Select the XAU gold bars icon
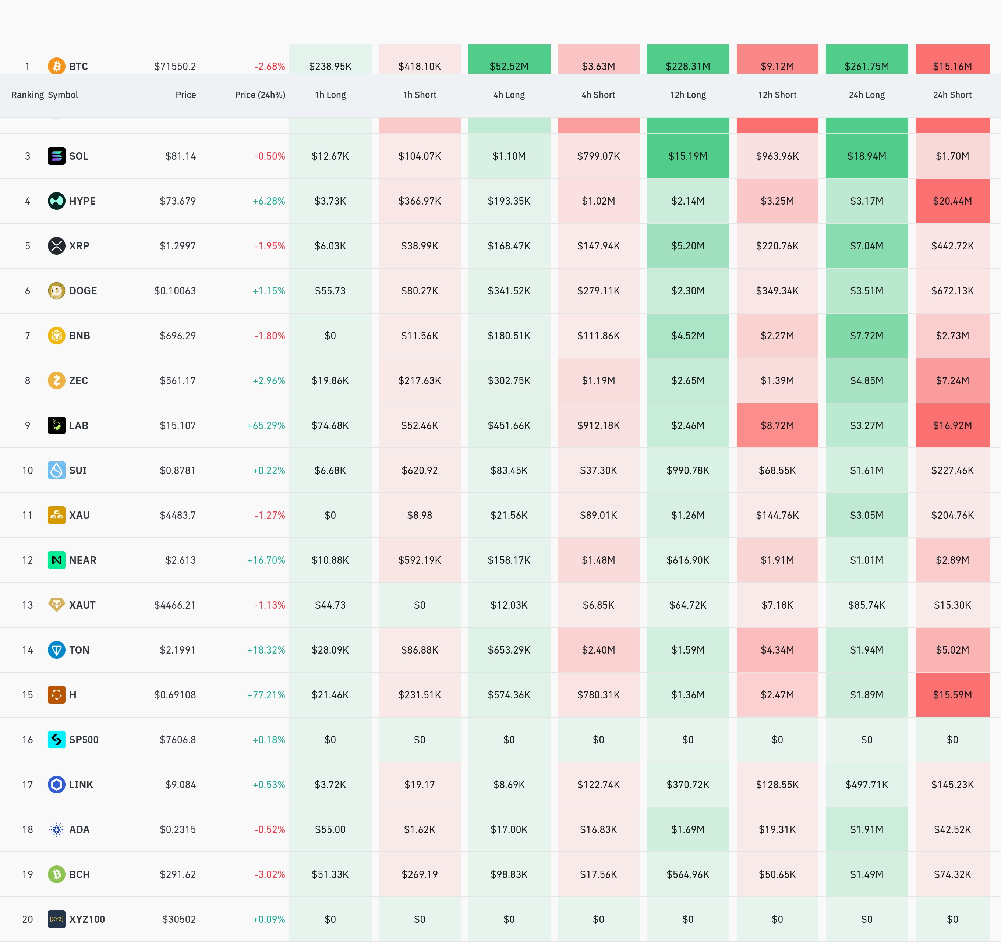This screenshot has width=1001, height=942. [56, 515]
